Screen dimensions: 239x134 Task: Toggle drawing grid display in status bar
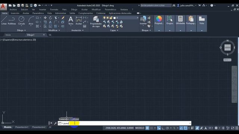[x=147, y=128]
